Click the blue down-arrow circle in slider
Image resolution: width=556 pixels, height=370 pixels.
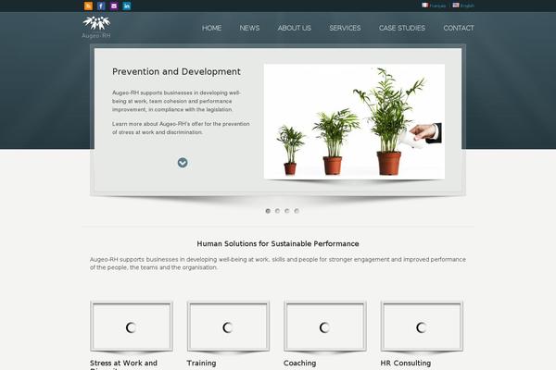(183, 163)
